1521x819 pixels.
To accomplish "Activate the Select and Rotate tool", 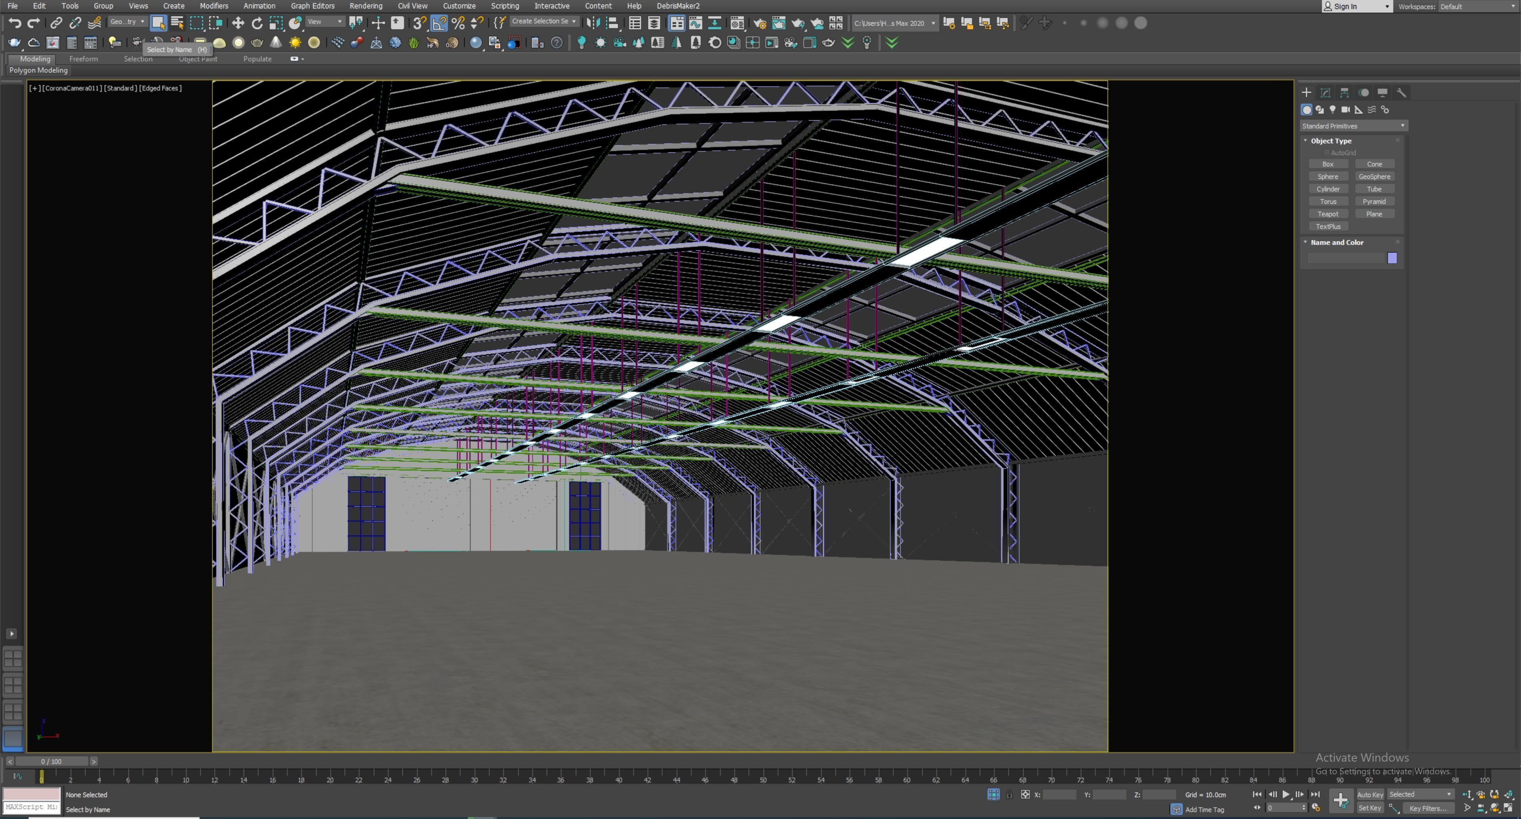I will click(x=257, y=23).
